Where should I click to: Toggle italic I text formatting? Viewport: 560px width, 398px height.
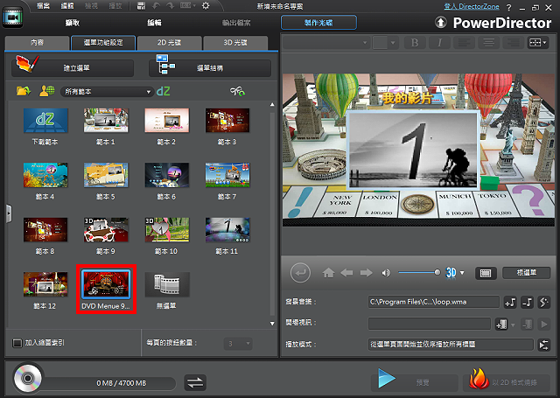pos(439,43)
